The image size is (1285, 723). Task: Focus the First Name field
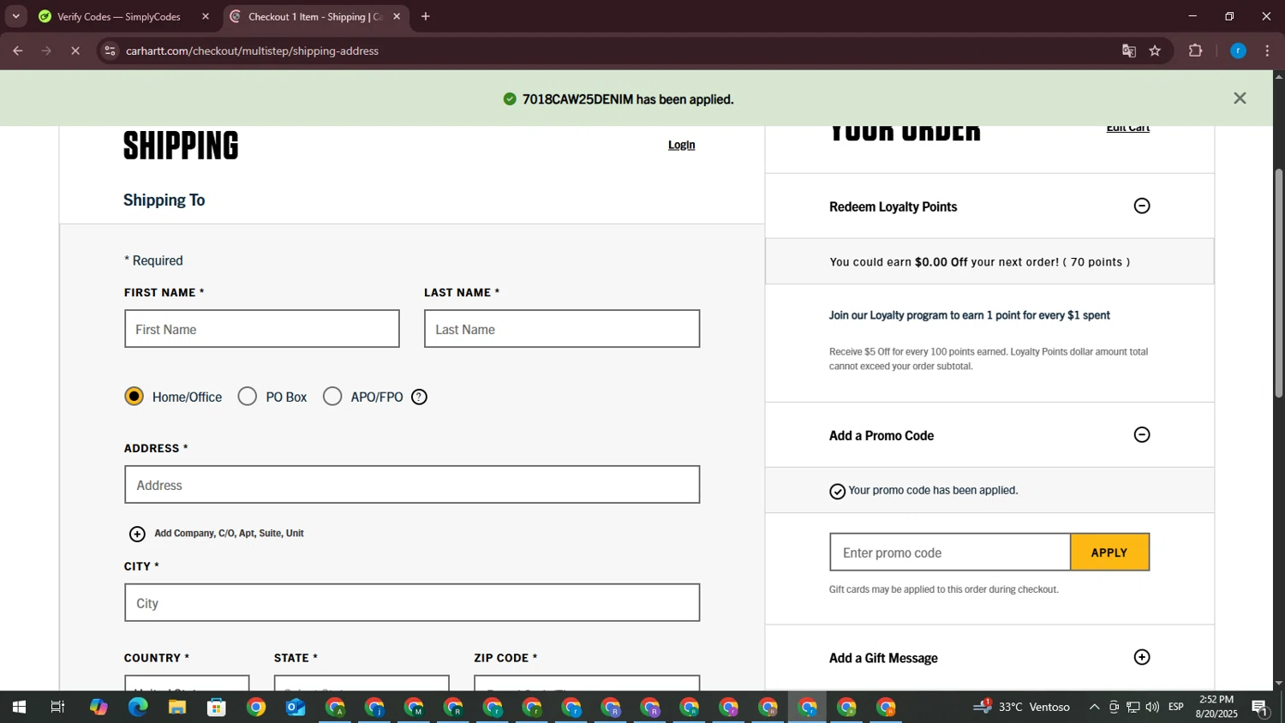(x=262, y=329)
